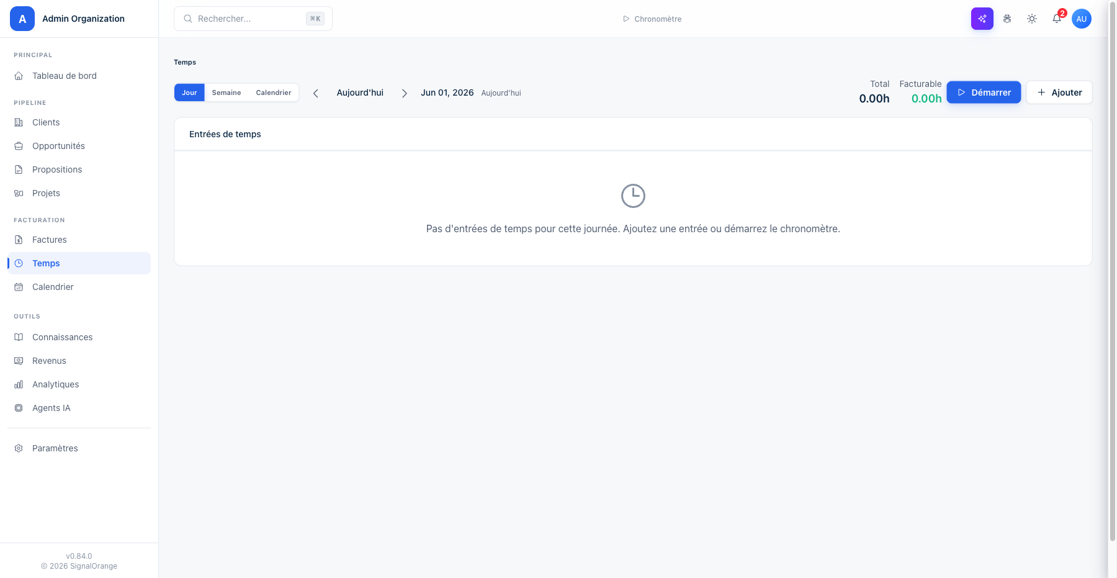Open Factures in sidebar
Image resolution: width=1117 pixels, height=578 pixels.
(79, 240)
